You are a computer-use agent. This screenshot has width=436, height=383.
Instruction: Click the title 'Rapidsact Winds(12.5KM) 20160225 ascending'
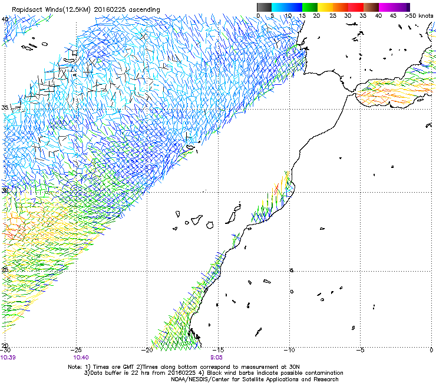point(86,9)
